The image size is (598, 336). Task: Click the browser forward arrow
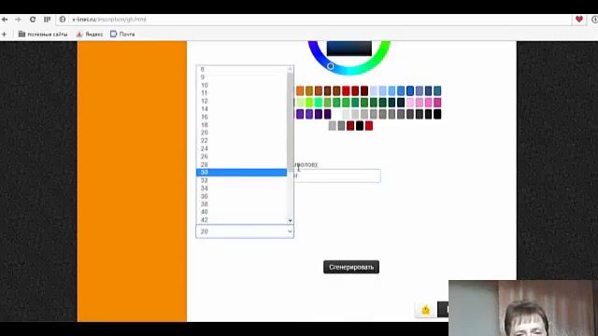click(x=18, y=20)
